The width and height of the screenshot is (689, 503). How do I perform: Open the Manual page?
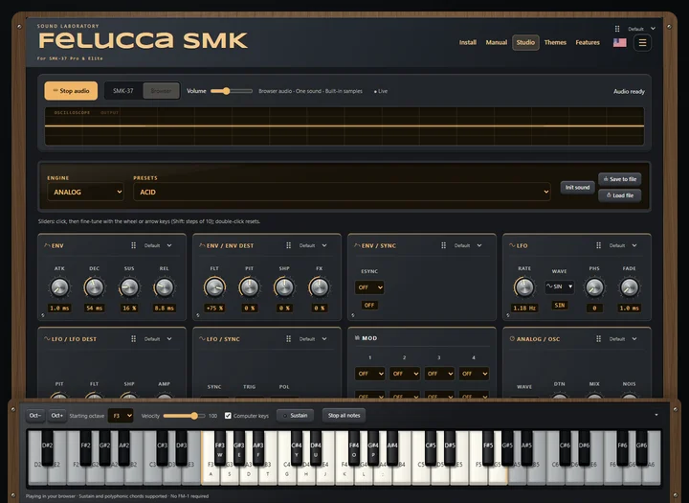(x=496, y=43)
